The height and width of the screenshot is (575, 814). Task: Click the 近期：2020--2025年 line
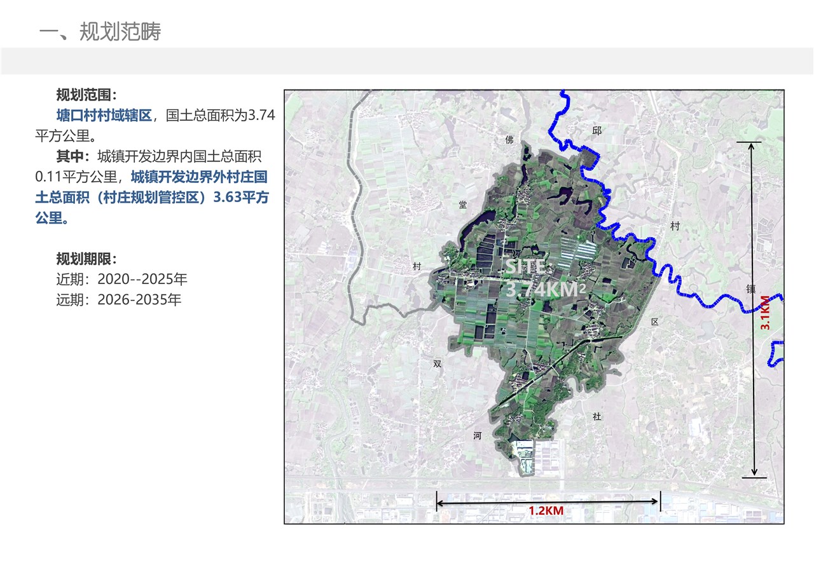(121, 280)
